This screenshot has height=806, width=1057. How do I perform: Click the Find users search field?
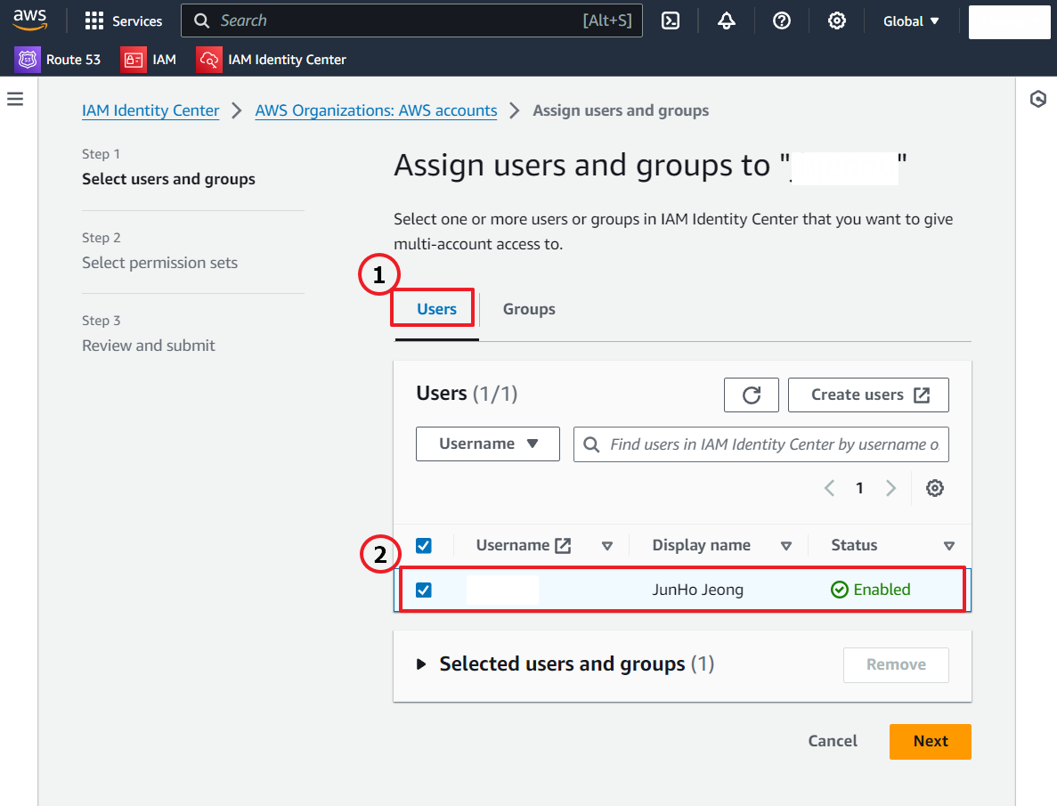click(x=761, y=444)
